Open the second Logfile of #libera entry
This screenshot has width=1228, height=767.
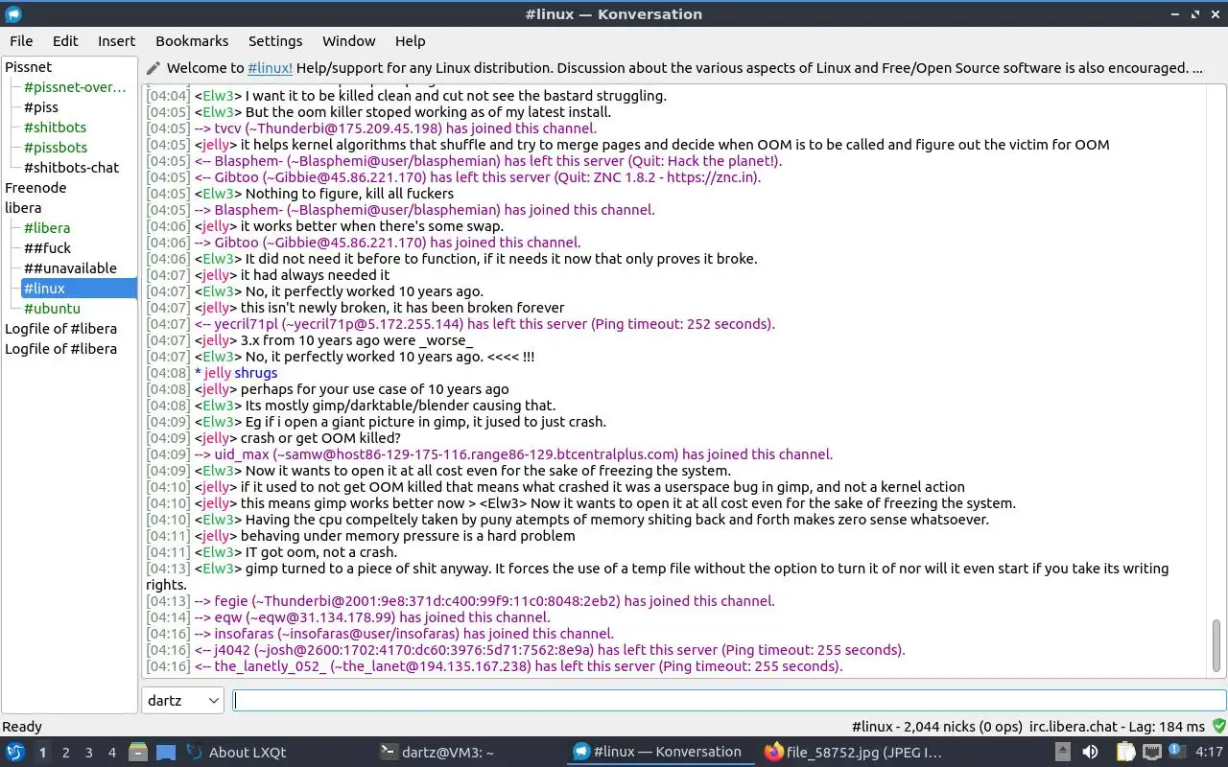[60, 349]
